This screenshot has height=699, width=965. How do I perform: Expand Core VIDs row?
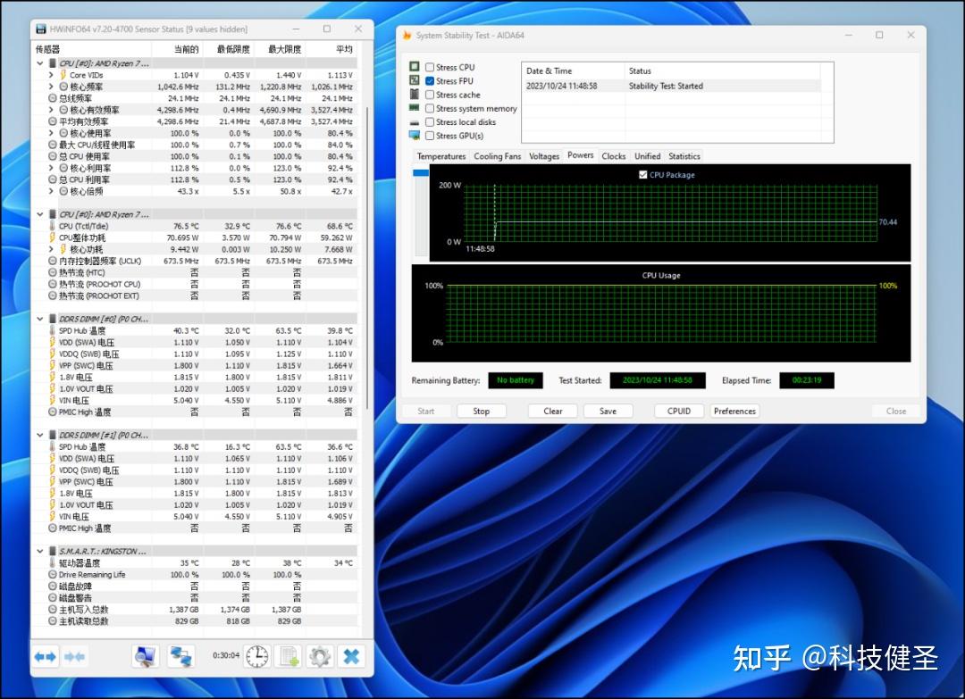pos(51,74)
